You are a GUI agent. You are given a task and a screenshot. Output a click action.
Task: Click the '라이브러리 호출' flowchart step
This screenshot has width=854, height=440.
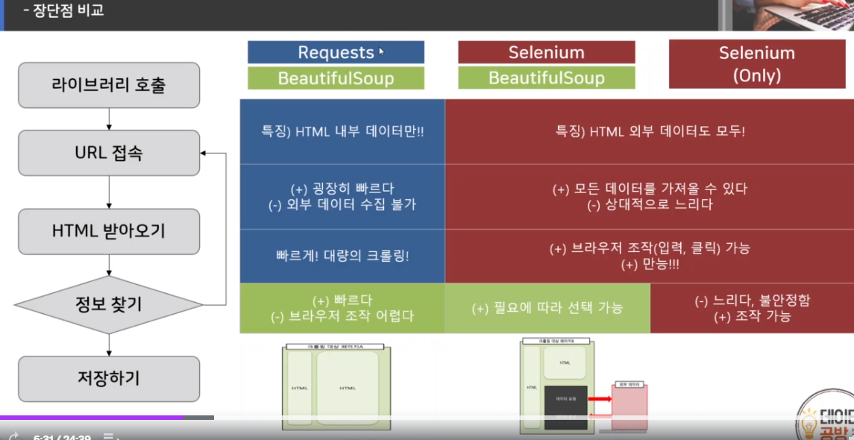click(x=109, y=85)
